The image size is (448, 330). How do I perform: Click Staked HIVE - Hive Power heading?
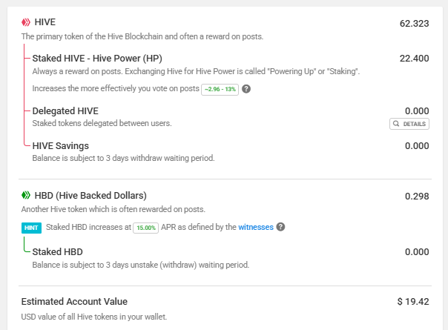pyautogui.click(x=97, y=59)
